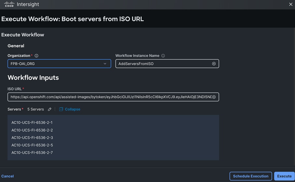
Task: Click the General section heading
Action: pyautogui.click(x=16, y=46)
